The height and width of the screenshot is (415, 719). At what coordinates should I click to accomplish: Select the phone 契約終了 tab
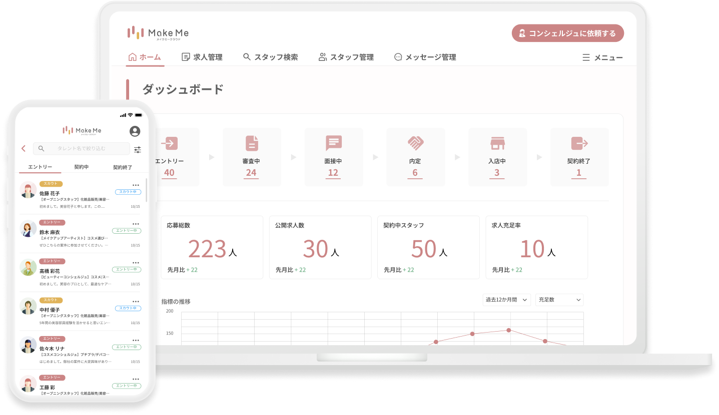123,167
